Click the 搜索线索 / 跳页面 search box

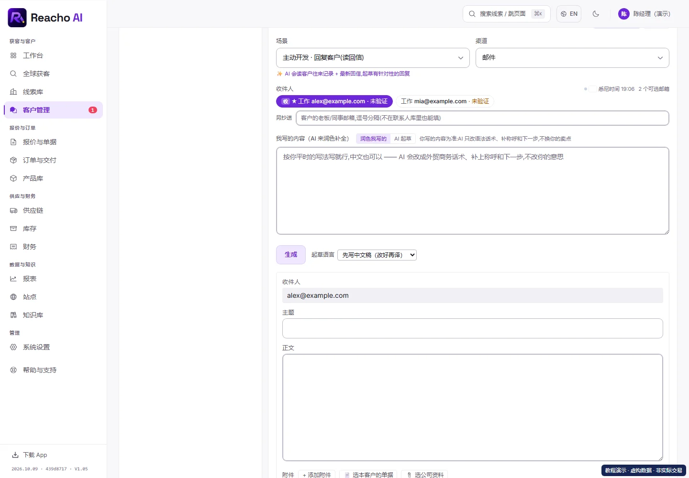point(507,14)
